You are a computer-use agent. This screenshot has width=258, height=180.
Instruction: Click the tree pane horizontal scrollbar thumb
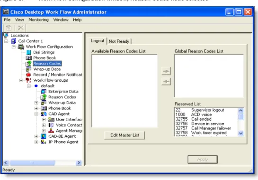point(32,163)
